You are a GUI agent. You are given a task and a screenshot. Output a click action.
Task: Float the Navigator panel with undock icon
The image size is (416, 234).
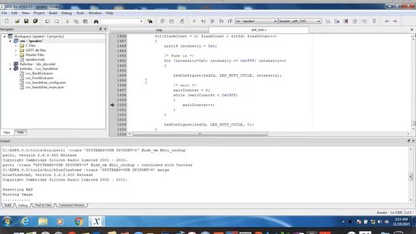tap(101, 29)
